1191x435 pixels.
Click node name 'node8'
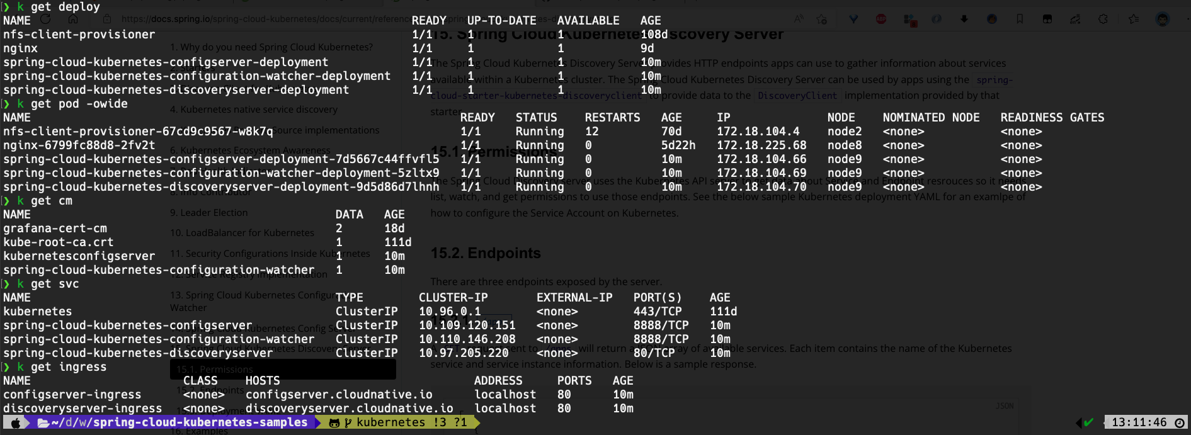[845, 145]
